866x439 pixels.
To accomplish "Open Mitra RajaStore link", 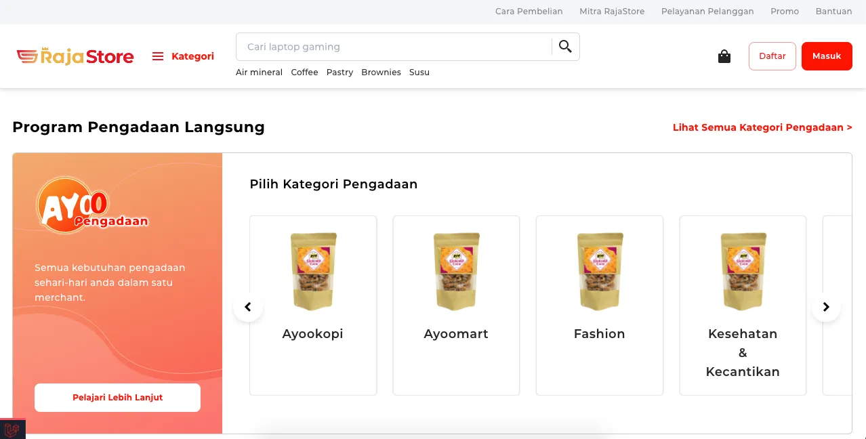I will [612, 12].
